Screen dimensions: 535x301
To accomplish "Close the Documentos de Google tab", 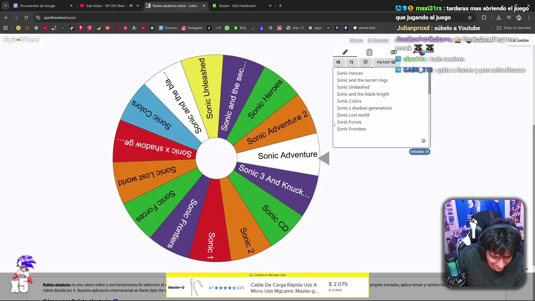I will click(71, 6).
